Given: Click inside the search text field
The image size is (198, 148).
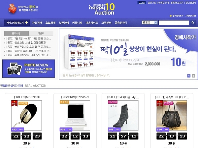Looking at the screenshot, I should [174, 23].
